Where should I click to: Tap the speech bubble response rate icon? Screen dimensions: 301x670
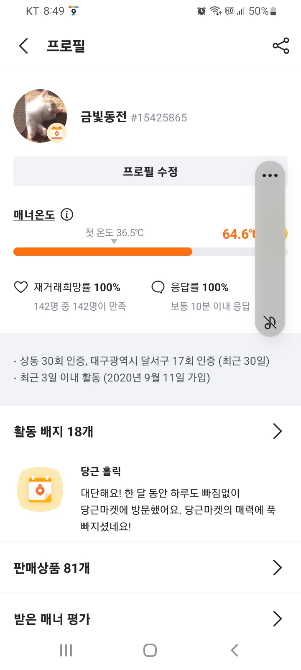click(x=158, y=287)
